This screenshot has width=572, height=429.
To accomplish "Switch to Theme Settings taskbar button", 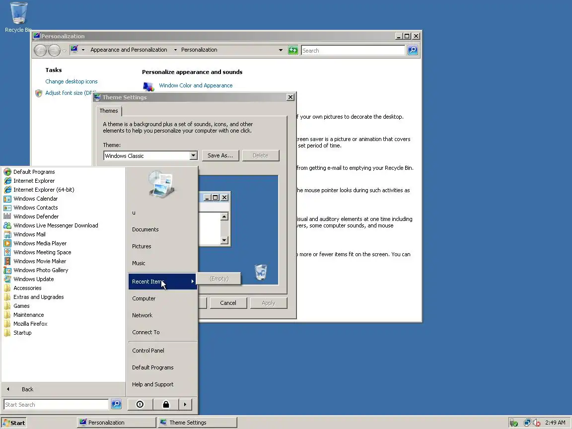I will pos(198,423).
